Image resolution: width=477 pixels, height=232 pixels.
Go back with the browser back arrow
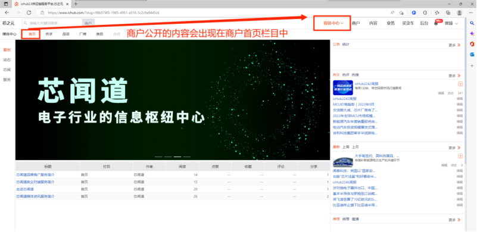click(x=7, y=12)
